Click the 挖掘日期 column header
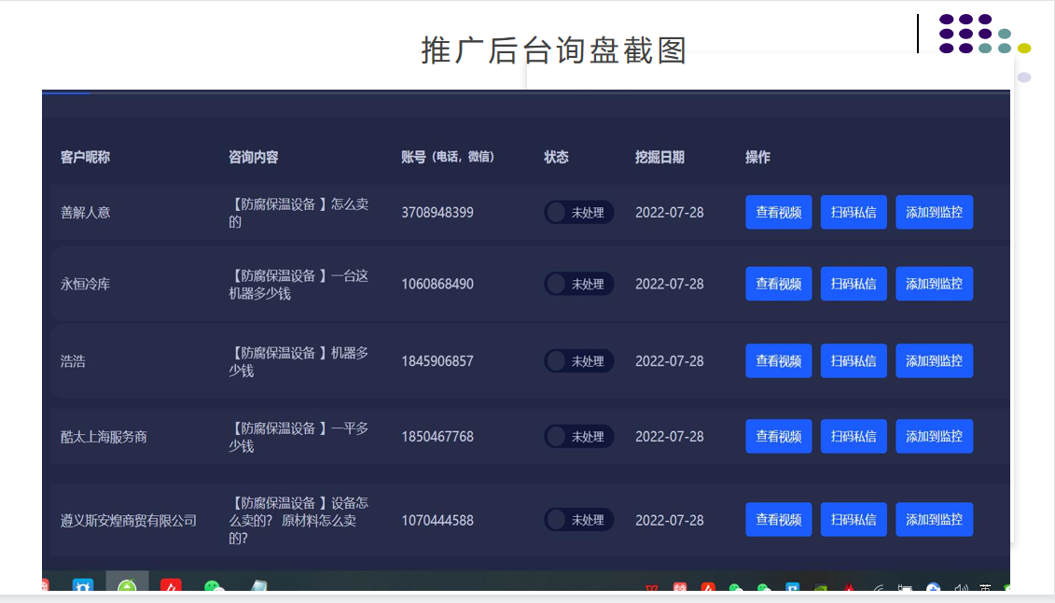Screen dimensions: 1055x603 (659, 158)
